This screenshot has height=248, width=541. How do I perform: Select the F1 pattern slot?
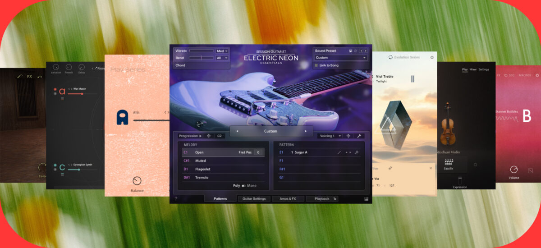[x=320, y=161]
